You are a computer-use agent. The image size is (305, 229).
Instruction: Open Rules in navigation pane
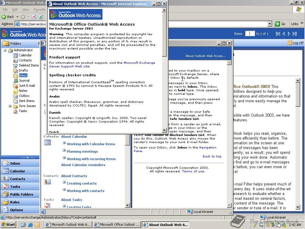(20, 202)
